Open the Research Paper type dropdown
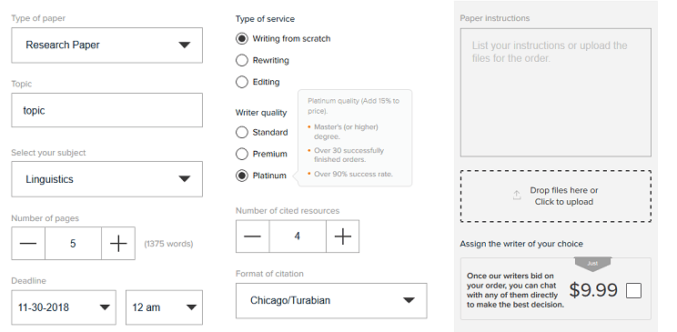The width and height of the screenshot is (677, 332). click(x=107, y=45)
